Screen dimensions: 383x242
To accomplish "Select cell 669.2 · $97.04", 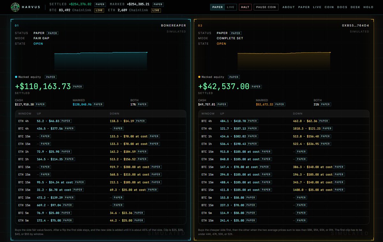I will pyautogui.click(x=49, y=205).
